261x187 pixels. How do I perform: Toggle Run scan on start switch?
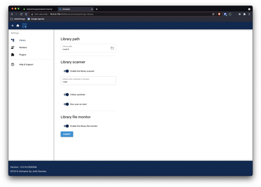(66, 104)
